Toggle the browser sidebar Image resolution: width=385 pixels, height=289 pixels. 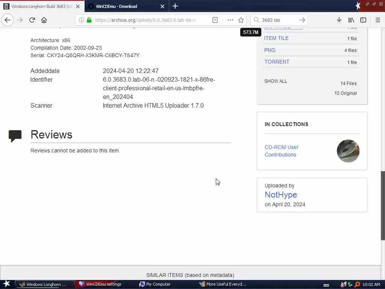click(363, 20)
